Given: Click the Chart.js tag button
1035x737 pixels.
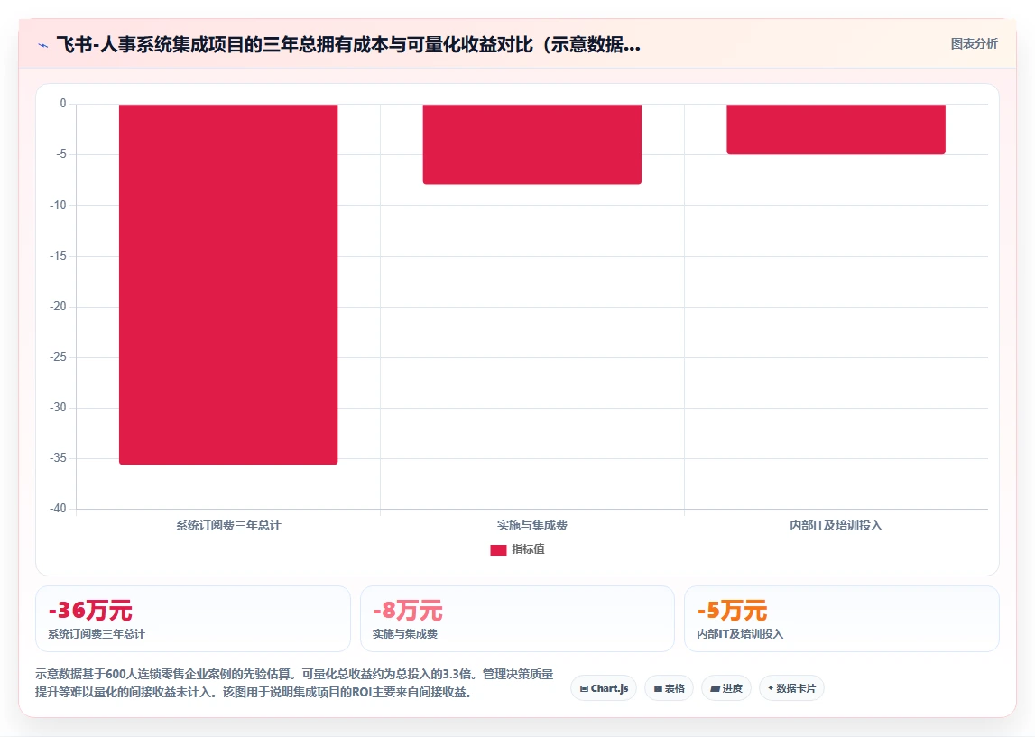Looking at the screenshot, I should pyautogui.click(x=604, y=688).
